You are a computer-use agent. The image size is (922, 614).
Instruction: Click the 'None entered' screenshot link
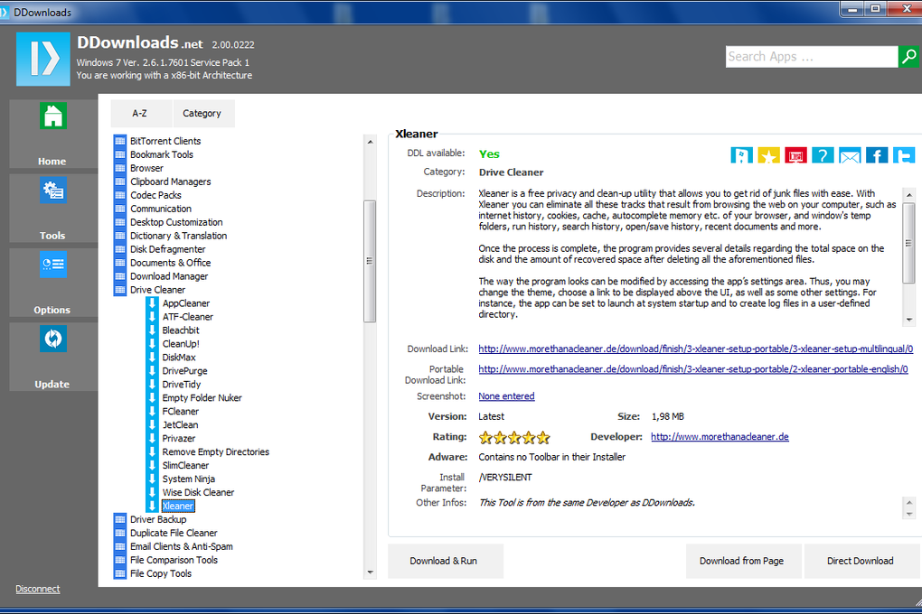[506, 396]
